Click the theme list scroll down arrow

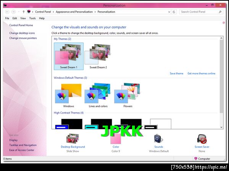point(221,127)
